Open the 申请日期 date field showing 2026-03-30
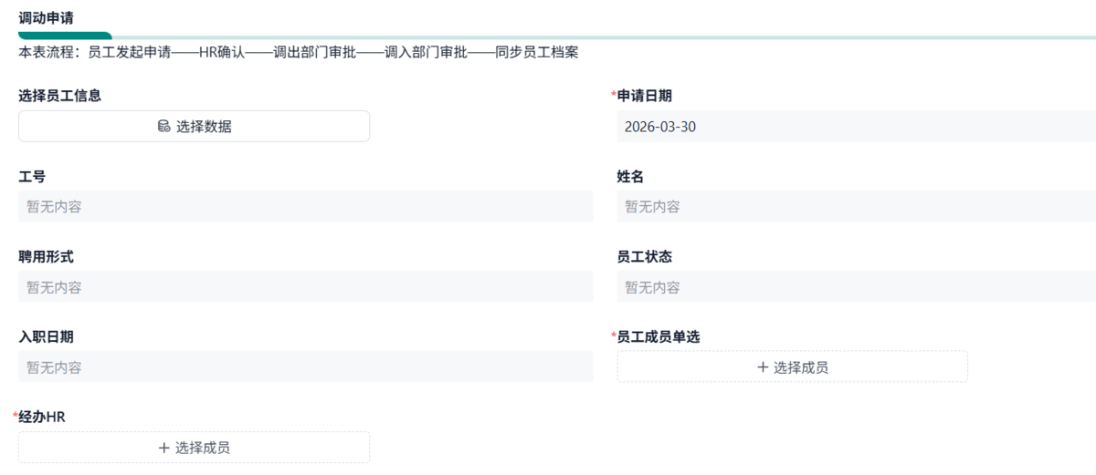 tap(855, 127)
